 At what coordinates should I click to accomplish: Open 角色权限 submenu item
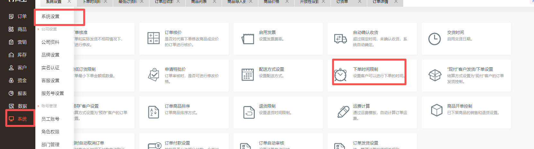coord(50,132)
